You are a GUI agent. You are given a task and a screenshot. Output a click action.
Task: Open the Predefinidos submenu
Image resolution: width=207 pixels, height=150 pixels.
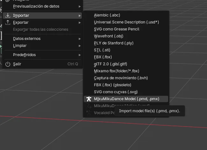pyautogui.click(x=42, y=55)
